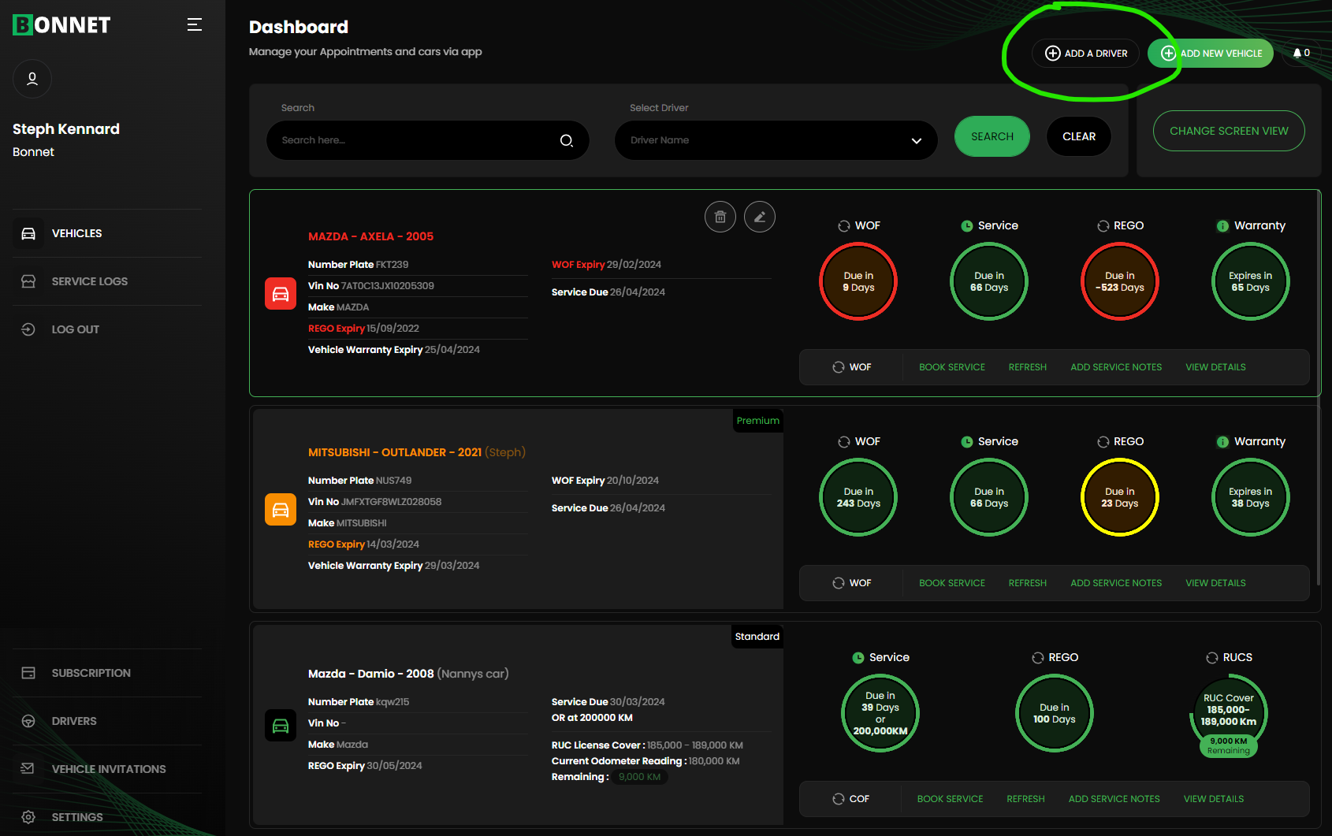The image size is (1332, 836).
Task: Click the Outlander REGO 'Due in 23 Days' ring
Action: tap(1120, 497)
